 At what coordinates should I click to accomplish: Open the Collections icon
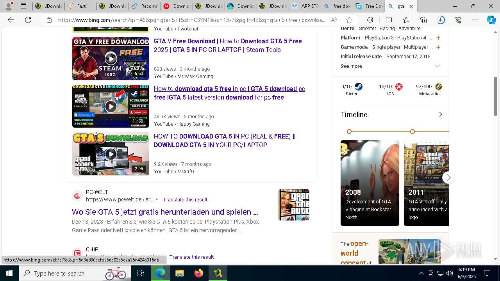click(423, 20)
